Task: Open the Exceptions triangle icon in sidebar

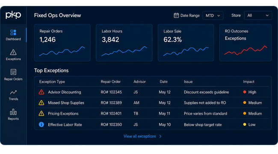Action: [13, 52]
